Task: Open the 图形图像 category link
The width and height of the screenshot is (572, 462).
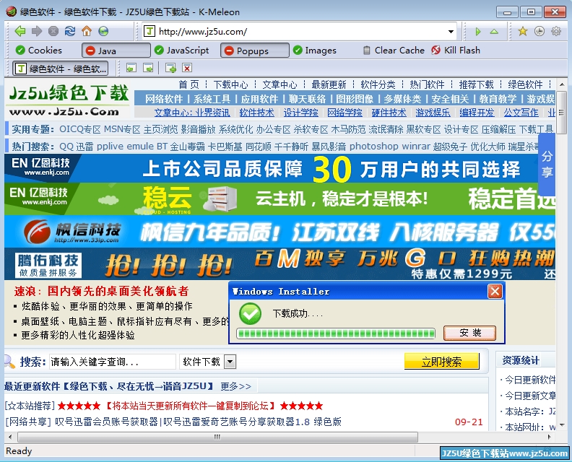Action: [355, 99]
